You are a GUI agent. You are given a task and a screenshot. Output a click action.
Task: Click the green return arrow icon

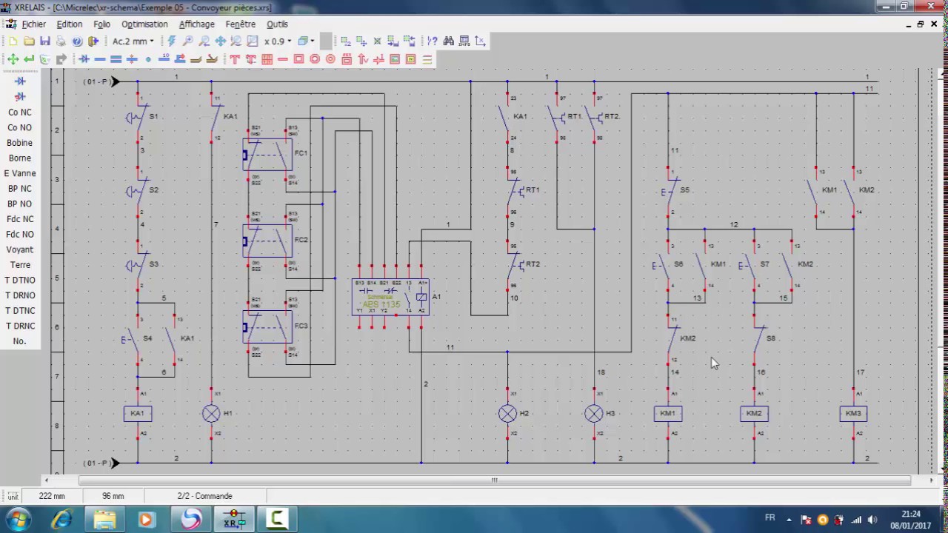(x=29, y=59)
